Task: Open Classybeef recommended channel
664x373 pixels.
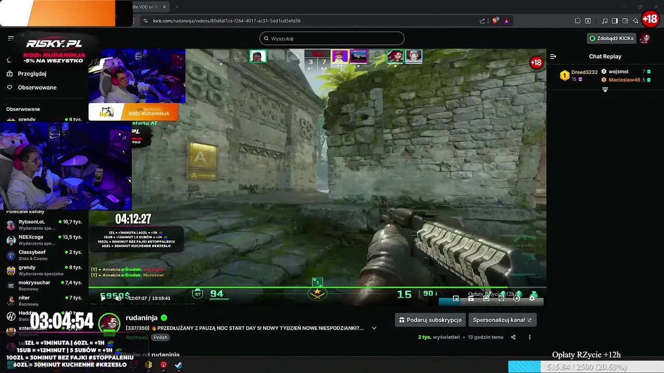Action: (44, 255)
